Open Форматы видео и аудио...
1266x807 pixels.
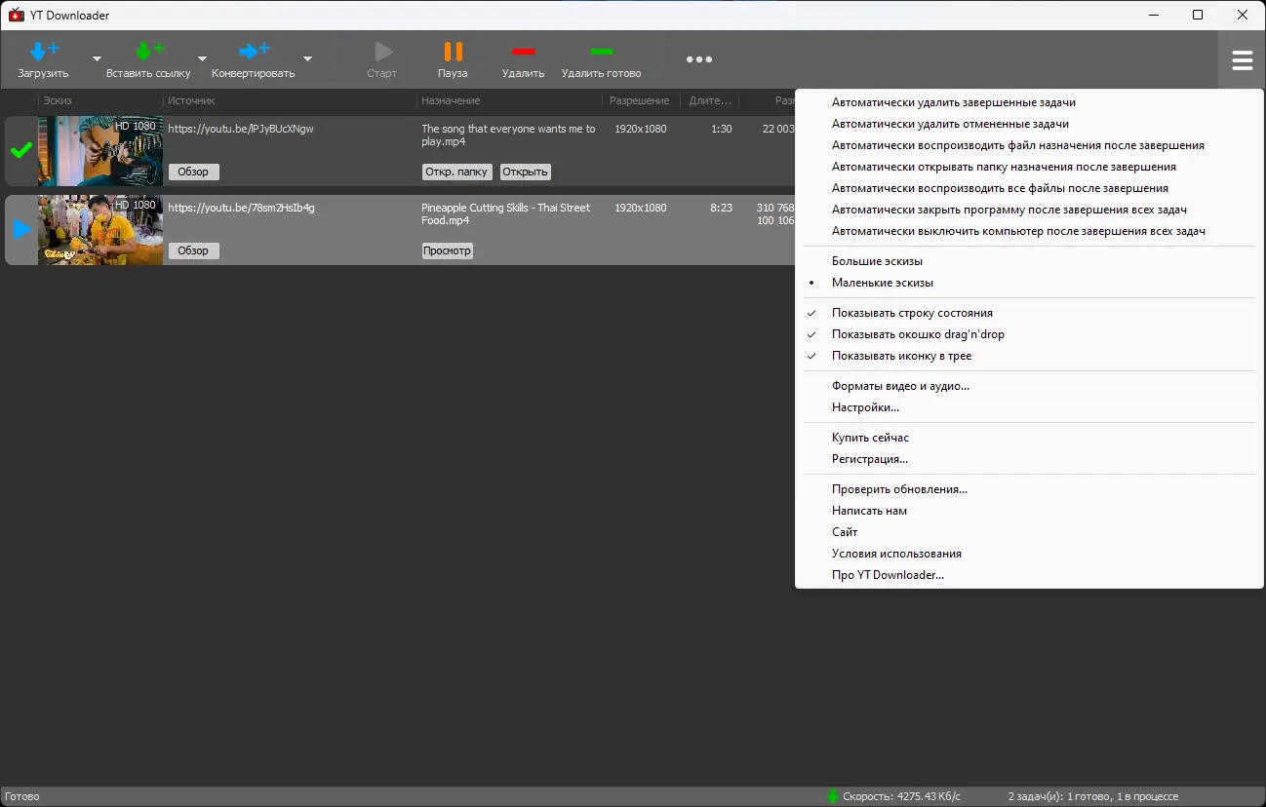[1029, 386]
